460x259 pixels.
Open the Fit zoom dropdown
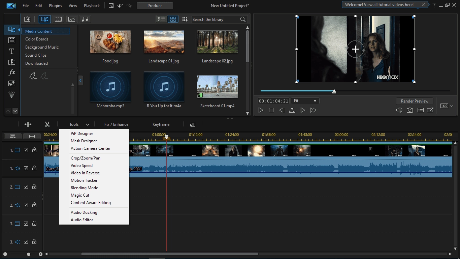tap(305, 101)
